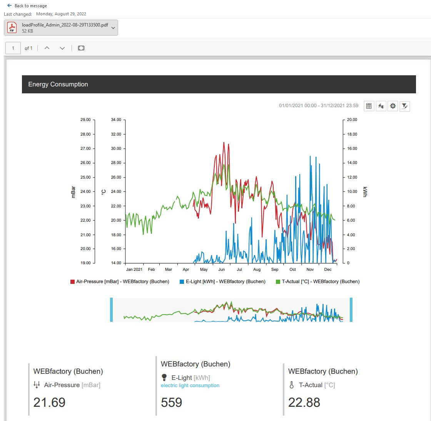This screenshot has height=421, width=431.
Task: Click left handle of range navigator
Action: pyautogui.click(x=112, y=310)
